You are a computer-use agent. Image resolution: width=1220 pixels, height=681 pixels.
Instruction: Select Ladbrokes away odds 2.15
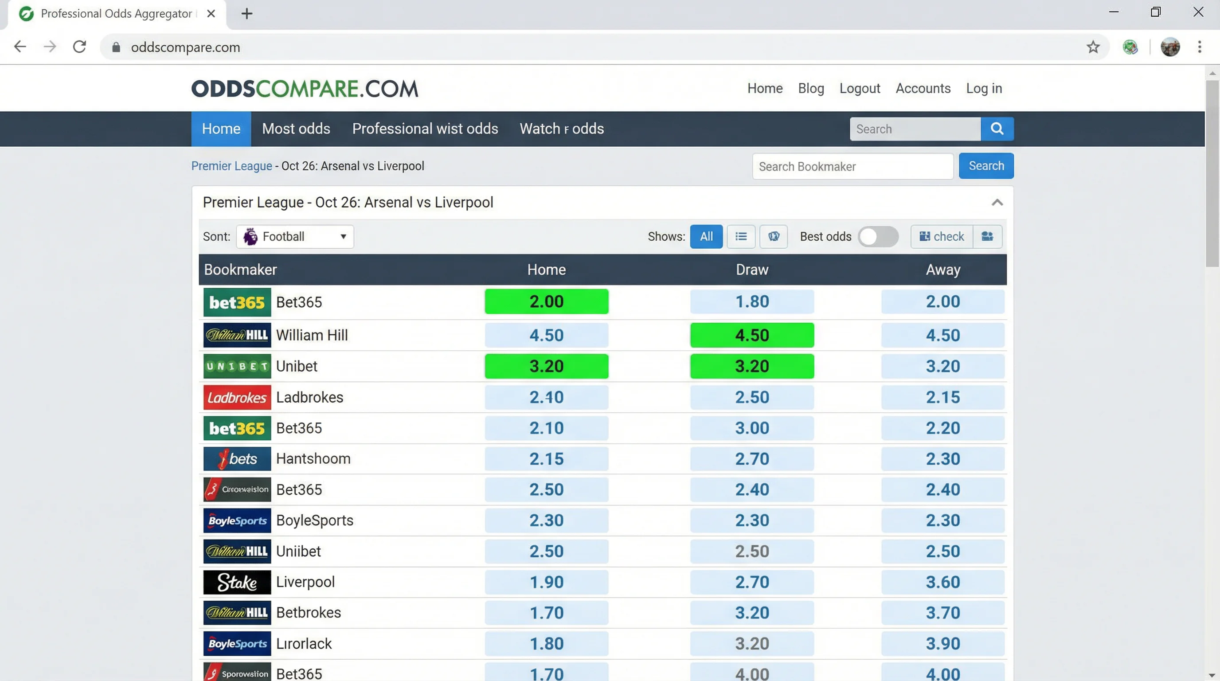(943, 397)
